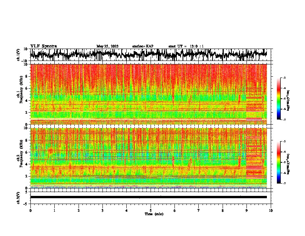Click the ch.1 'Frequency (kHz)' axis label
This screenshot has height=236, width=305.
[x=21, y=90]
